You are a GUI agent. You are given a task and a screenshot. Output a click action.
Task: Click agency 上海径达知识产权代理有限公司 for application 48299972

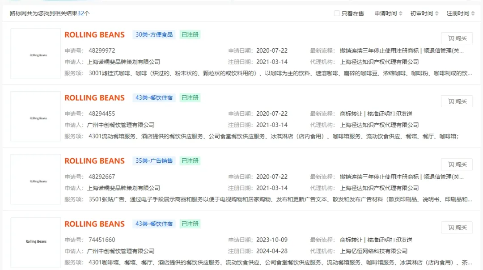379,62
